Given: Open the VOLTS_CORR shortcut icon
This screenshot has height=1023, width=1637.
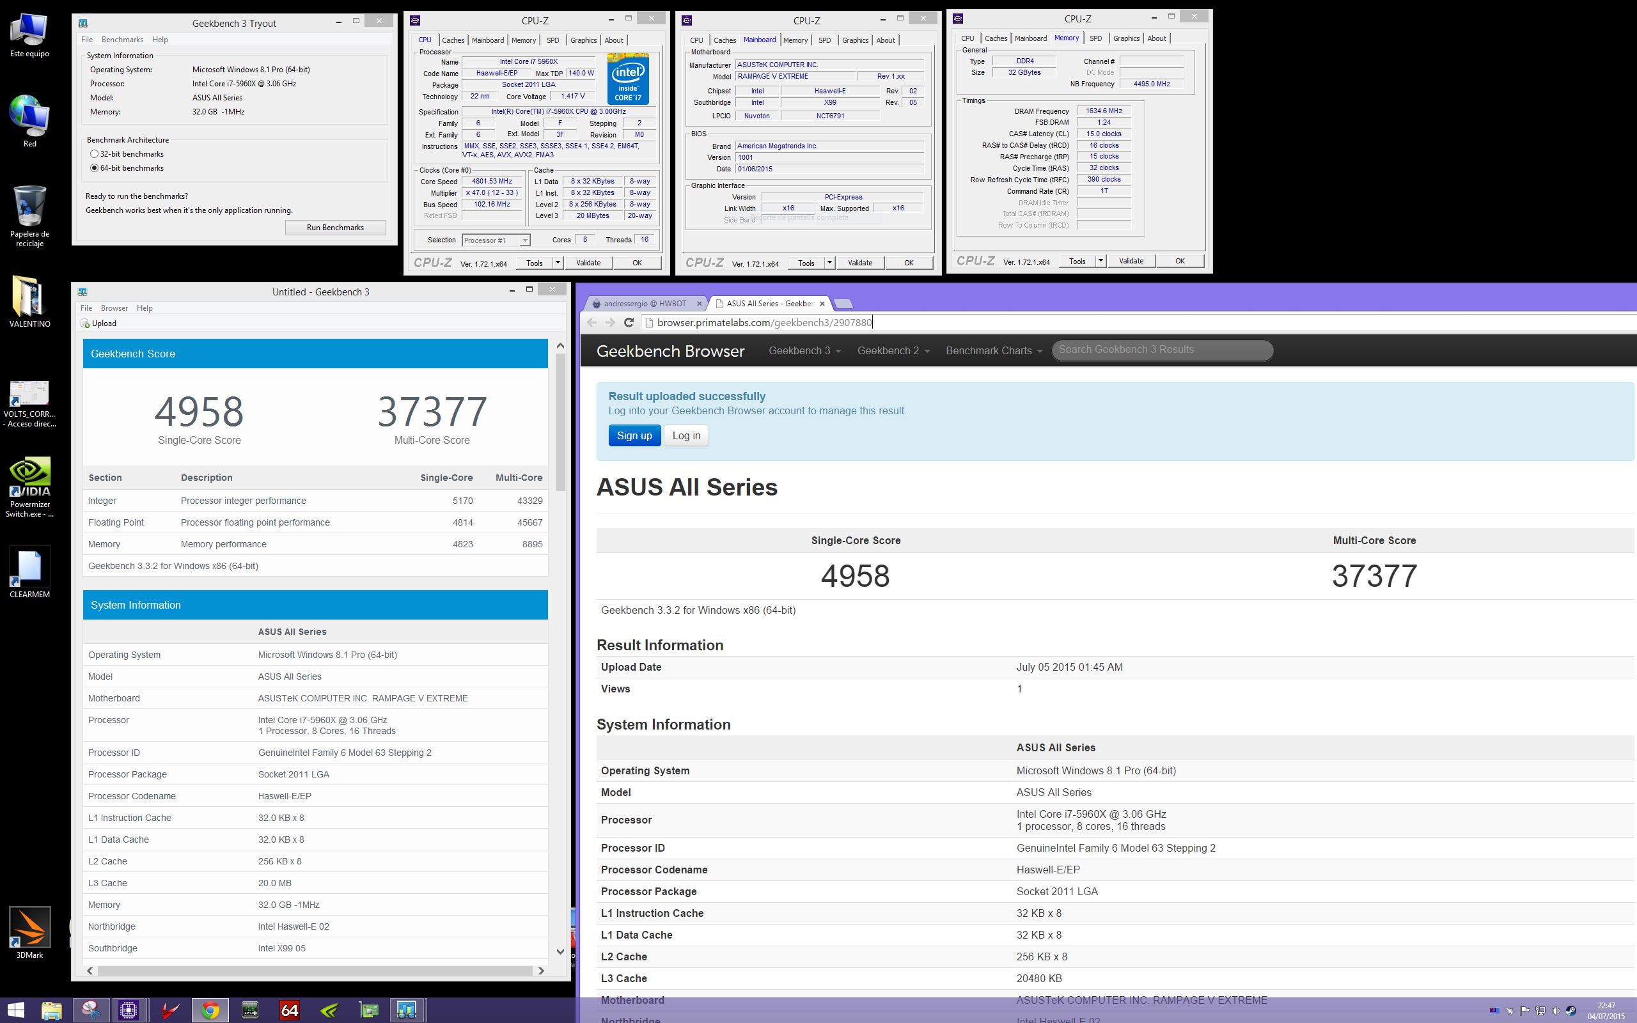Looking at the screenshot, I should (x=29, y=404).
